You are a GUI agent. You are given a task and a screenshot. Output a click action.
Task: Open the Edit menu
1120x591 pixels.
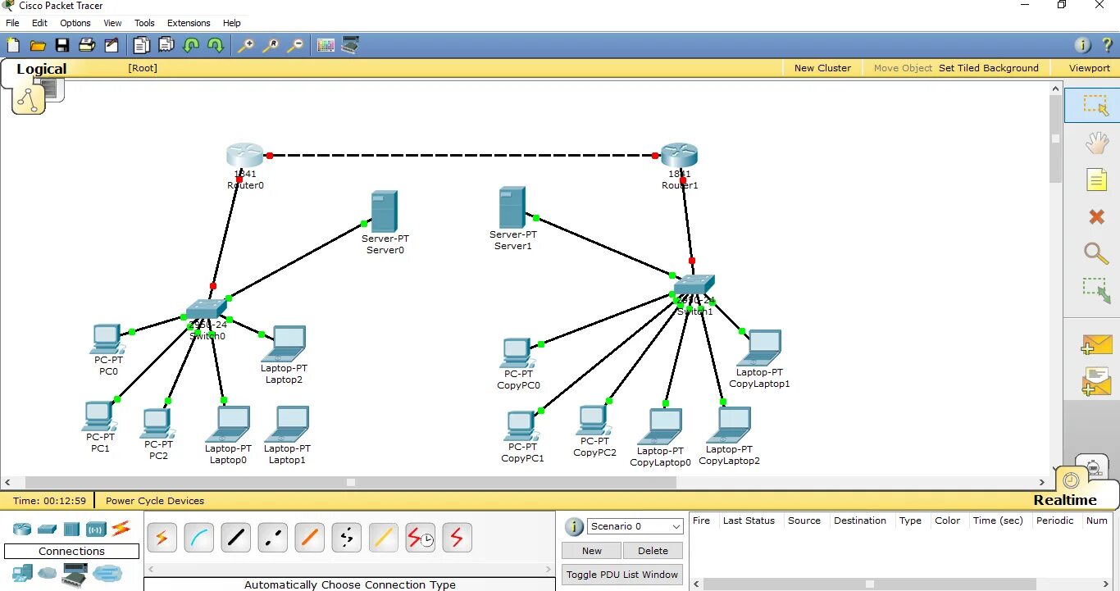tap(39, 23)
